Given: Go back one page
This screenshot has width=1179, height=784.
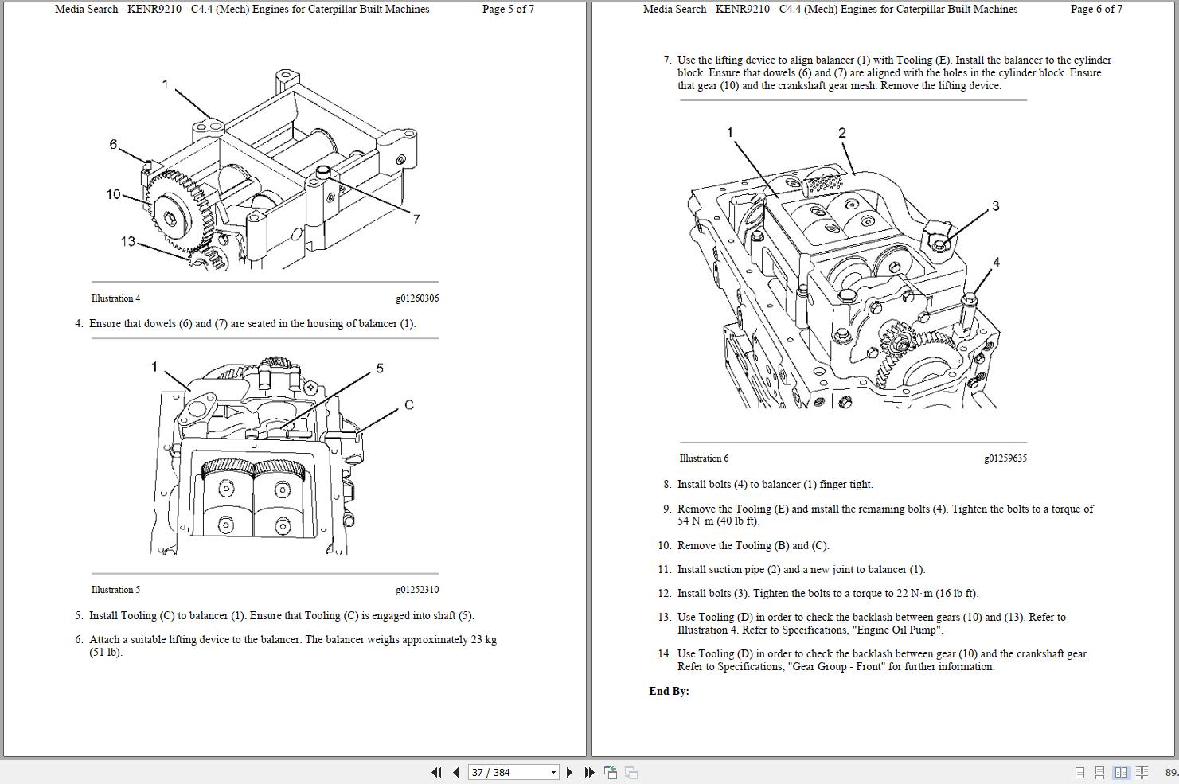Looking at the screenshot, I should point(455,772).
